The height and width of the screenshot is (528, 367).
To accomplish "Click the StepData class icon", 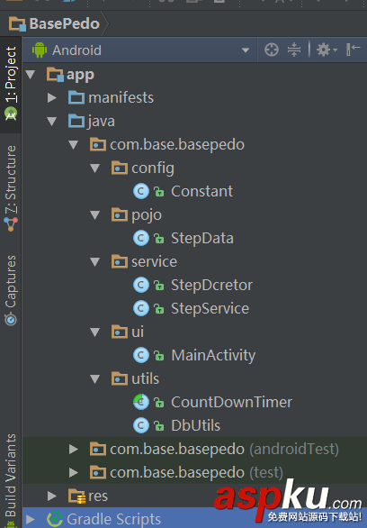I will click(x=141, y=238).
